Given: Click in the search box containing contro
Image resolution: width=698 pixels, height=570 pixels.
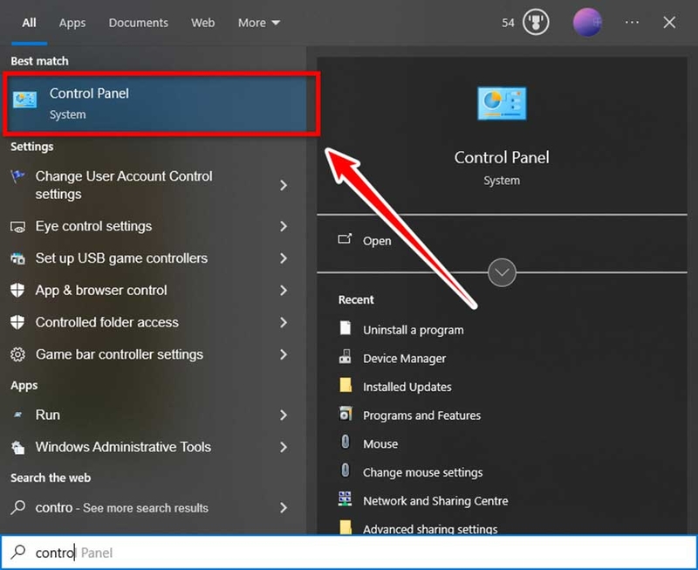Looking at the screenshot, I should click(349, 553).
